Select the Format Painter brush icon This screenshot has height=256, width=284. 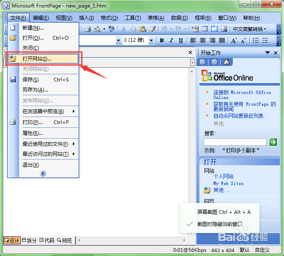pos(152,29)
